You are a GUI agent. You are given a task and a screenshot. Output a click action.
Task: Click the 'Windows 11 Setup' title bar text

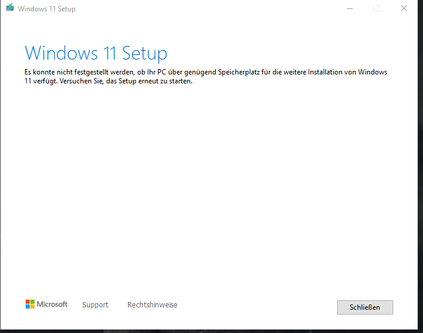tap(46, 9)
